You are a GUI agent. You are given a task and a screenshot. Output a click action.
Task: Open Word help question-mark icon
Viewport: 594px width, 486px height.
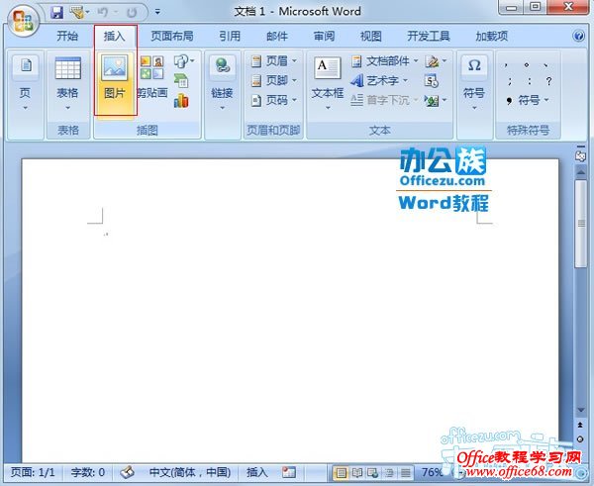pos(578,36)
